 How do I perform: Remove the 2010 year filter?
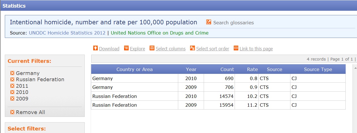(12, 92)
